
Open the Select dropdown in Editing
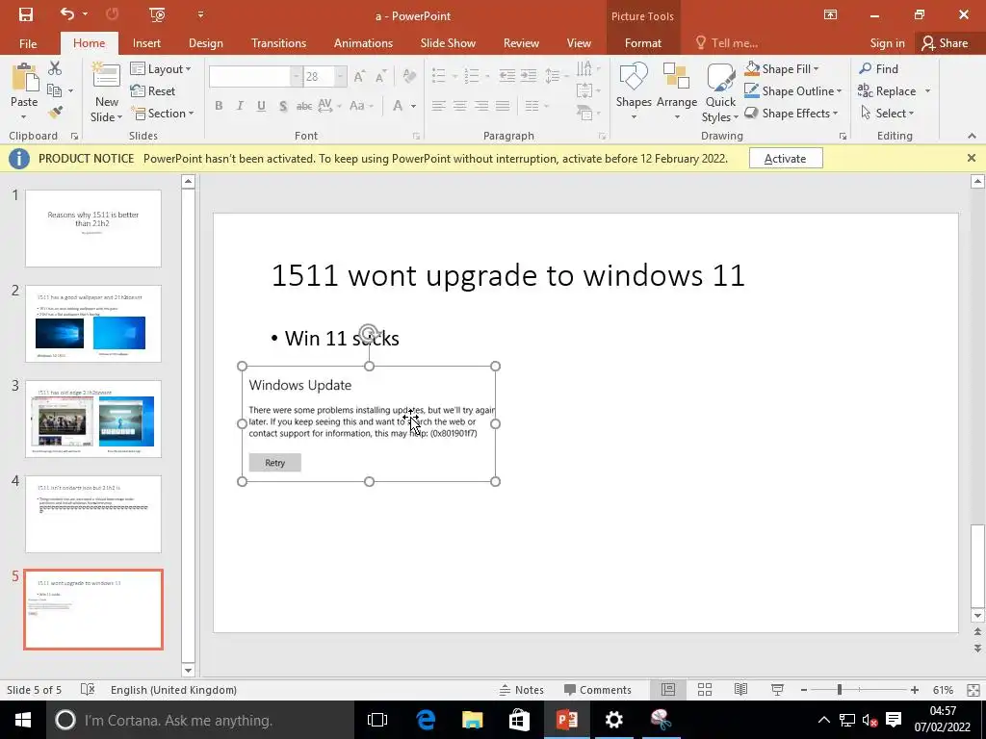tap(887, 114)
